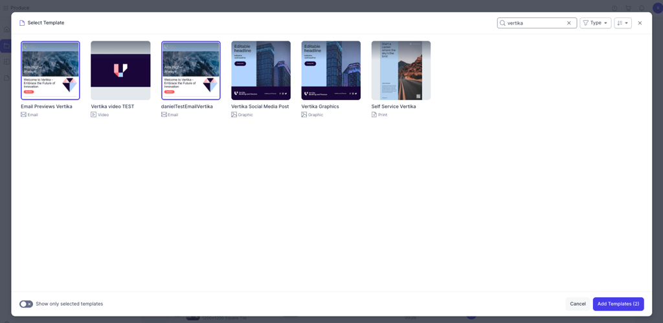The width and height of the screenshot is (663, 323).
Task: Open the Produce app grid icon
Action: click(x=6, y=8)
